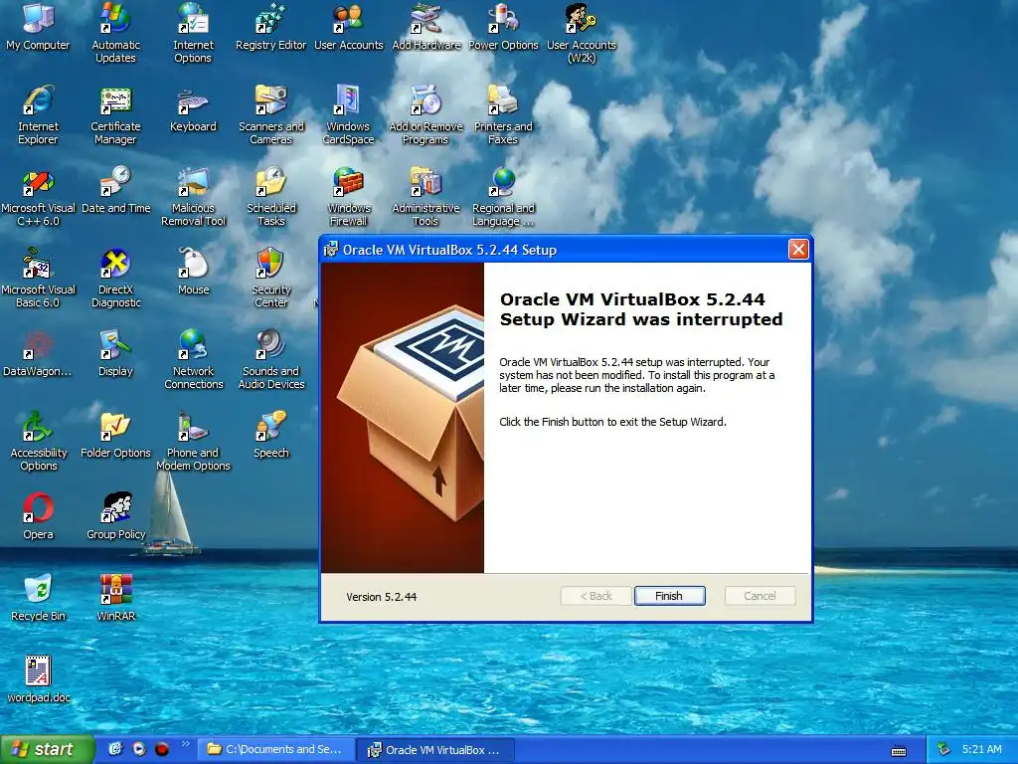
Task: Click the red round Quick Launch icon
Action: [162, 749]
